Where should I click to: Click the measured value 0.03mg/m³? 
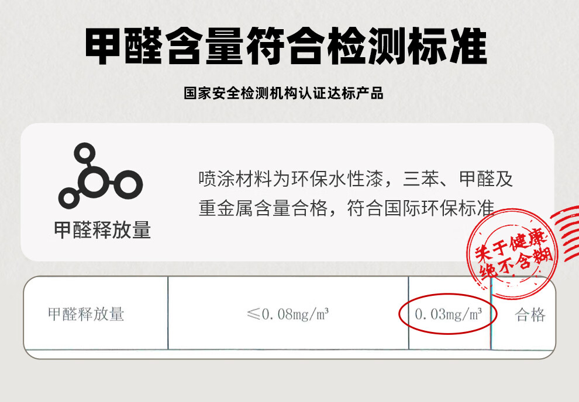(x=448, y=314)
